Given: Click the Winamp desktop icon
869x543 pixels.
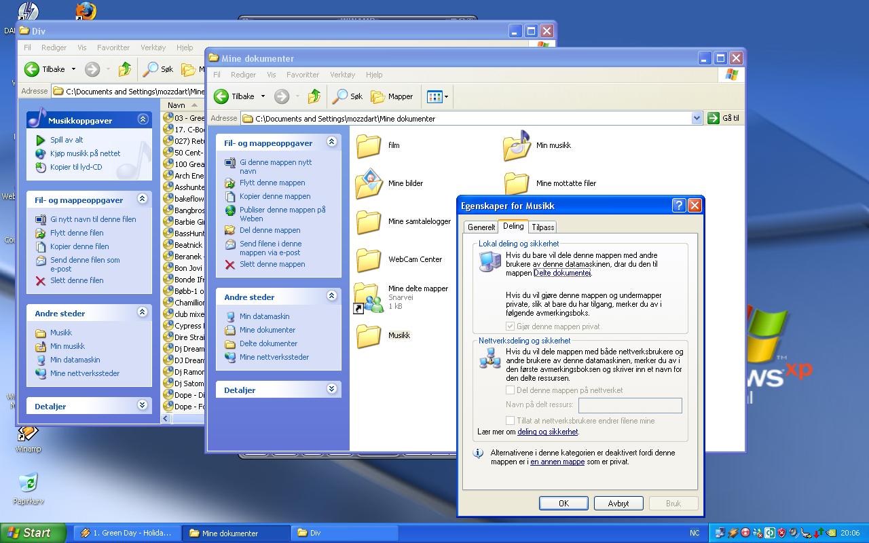Looking at the screenshot, I should click(28, 435).
